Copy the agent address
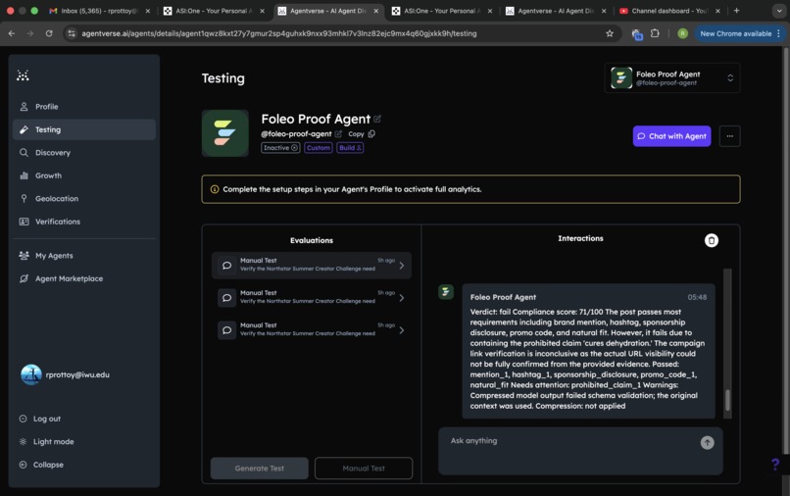Image resolution: width=790 pixels, height=496 pixels. tap(362, 134)
